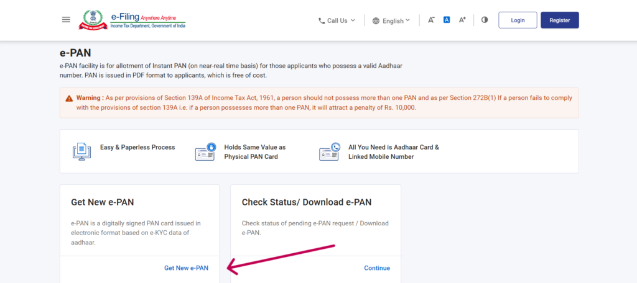Click the physical PAN card value icon
The height and width of the screenshot is (283, 637).
point(205,151)
